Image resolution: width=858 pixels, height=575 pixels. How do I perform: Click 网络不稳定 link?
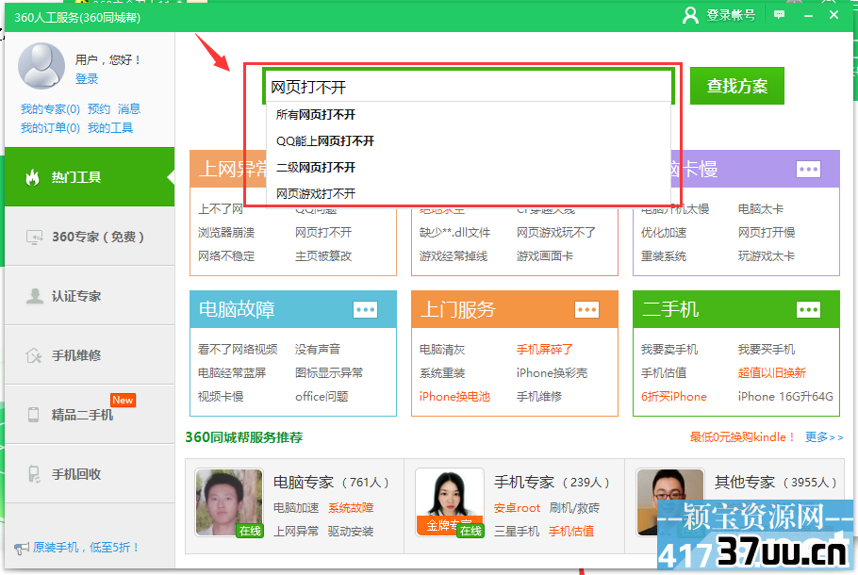click(x=226, y=256)
